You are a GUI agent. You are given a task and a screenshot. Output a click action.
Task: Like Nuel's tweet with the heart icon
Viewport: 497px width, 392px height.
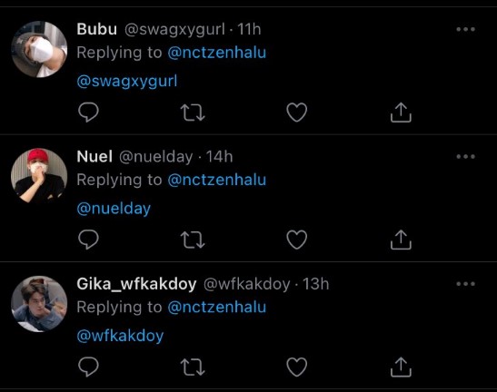tap(297, 240)
